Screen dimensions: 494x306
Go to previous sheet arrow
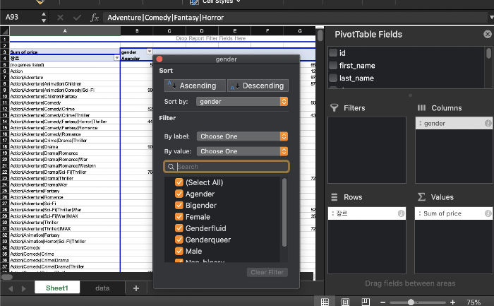[11, 288]
